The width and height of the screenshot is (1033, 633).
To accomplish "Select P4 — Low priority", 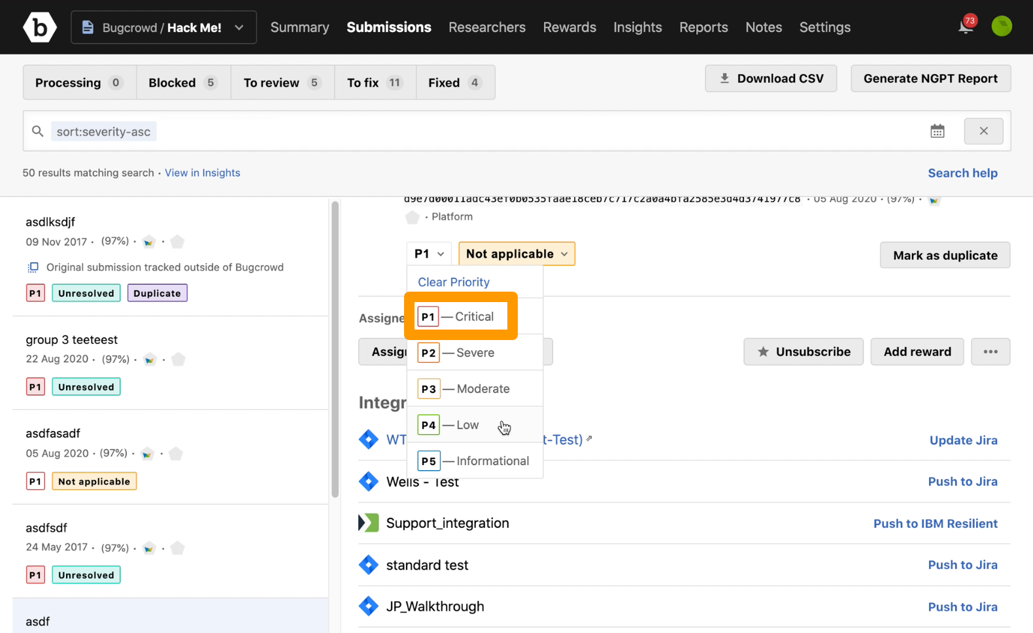I will 475,424.
